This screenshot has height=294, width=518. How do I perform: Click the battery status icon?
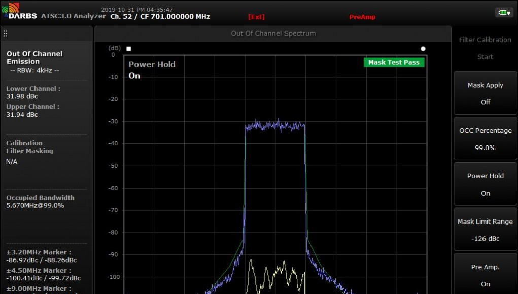click(x=504, y=13)
